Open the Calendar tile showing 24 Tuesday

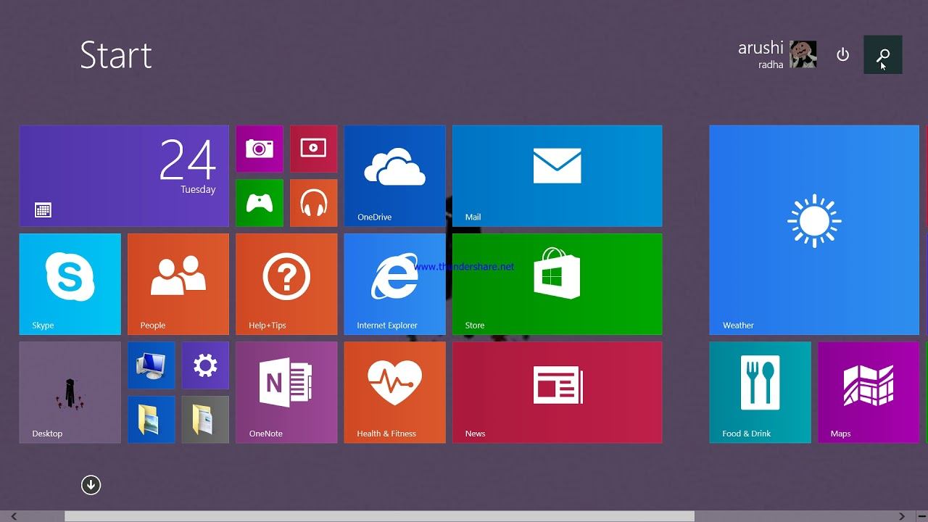point(124,176)
